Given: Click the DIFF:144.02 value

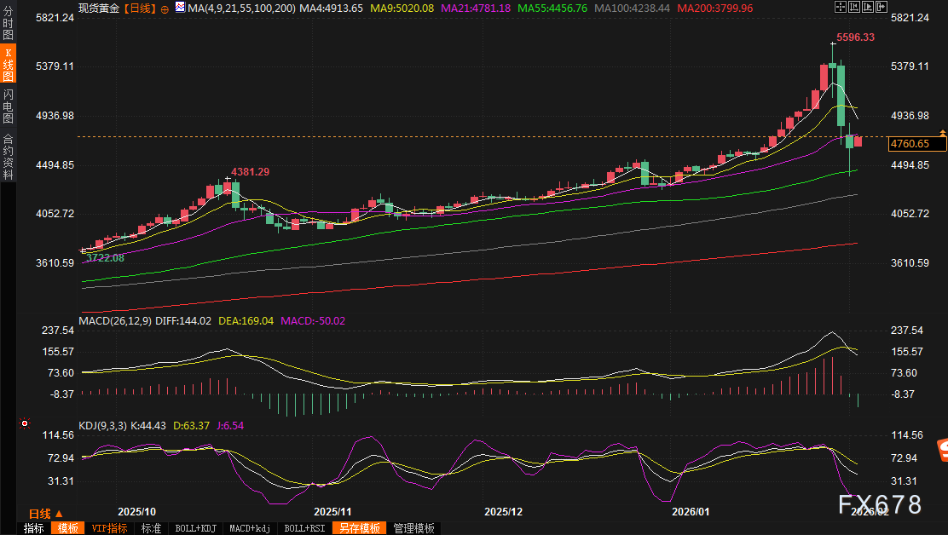Looking at the screenshot, I should click(183, 320).
